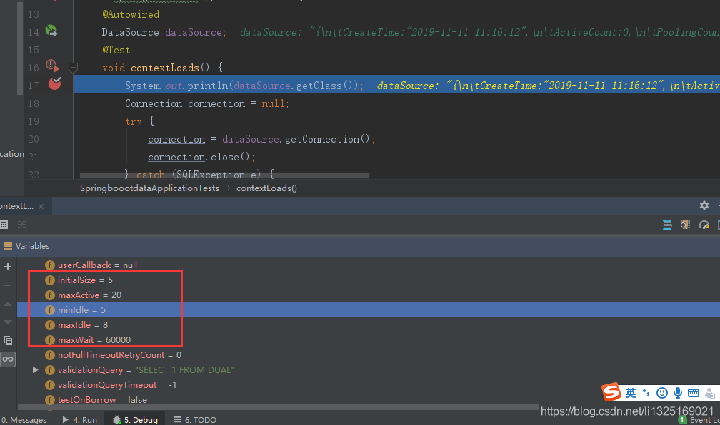
Task: Click the Autowired bean gutter icon on line 14
Action: [x=50, y=32]
